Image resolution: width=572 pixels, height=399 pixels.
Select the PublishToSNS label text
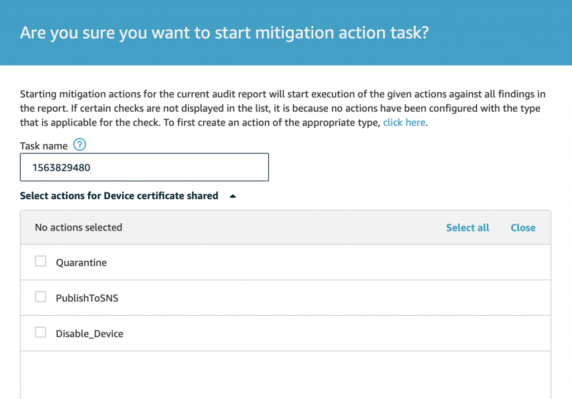tap(87, 298)
